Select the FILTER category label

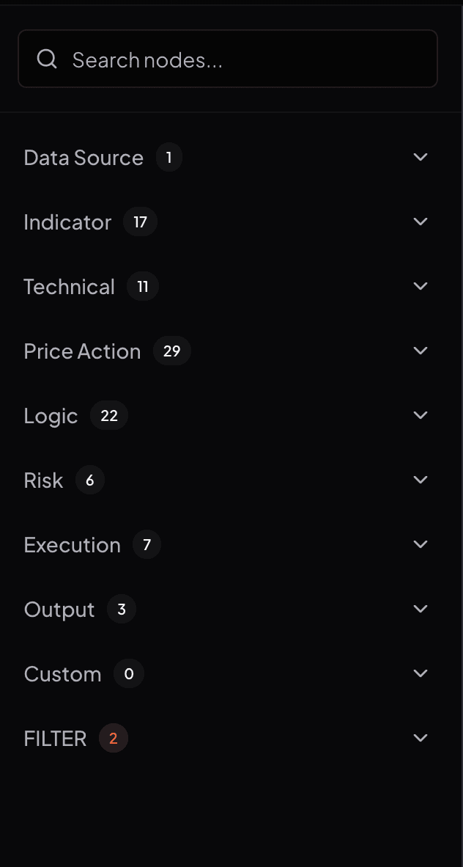click(54, 739)
